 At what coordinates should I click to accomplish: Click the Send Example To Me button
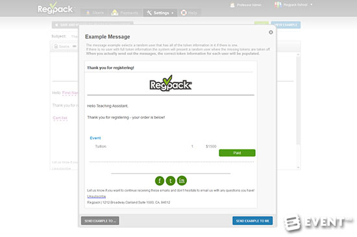click(x=252, y=221)
